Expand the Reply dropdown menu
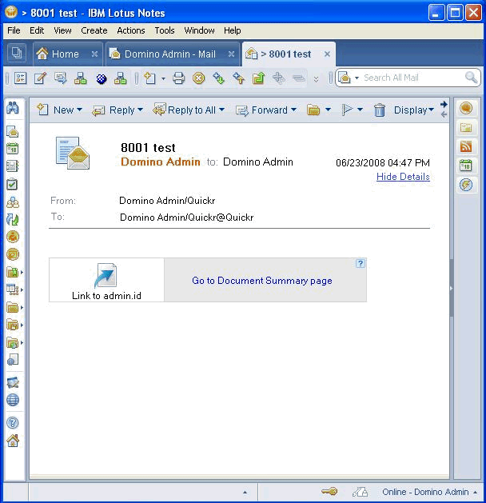This screenshot has width=486, height=503. pos(140,110)
